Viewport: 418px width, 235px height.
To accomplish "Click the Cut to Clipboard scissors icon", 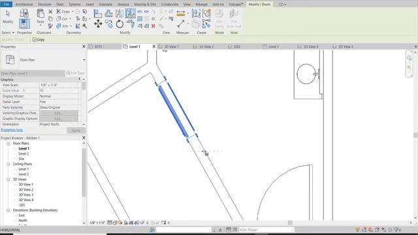I will (50, 12).
